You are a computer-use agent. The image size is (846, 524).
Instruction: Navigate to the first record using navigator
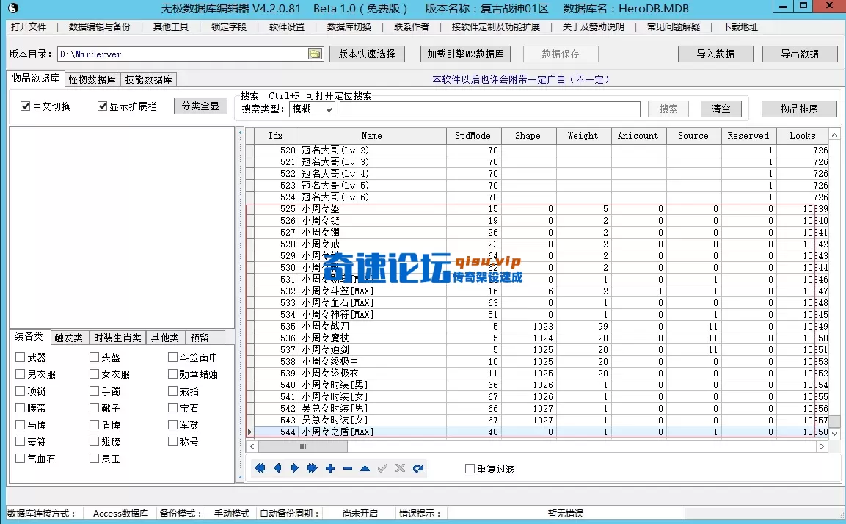260,467
